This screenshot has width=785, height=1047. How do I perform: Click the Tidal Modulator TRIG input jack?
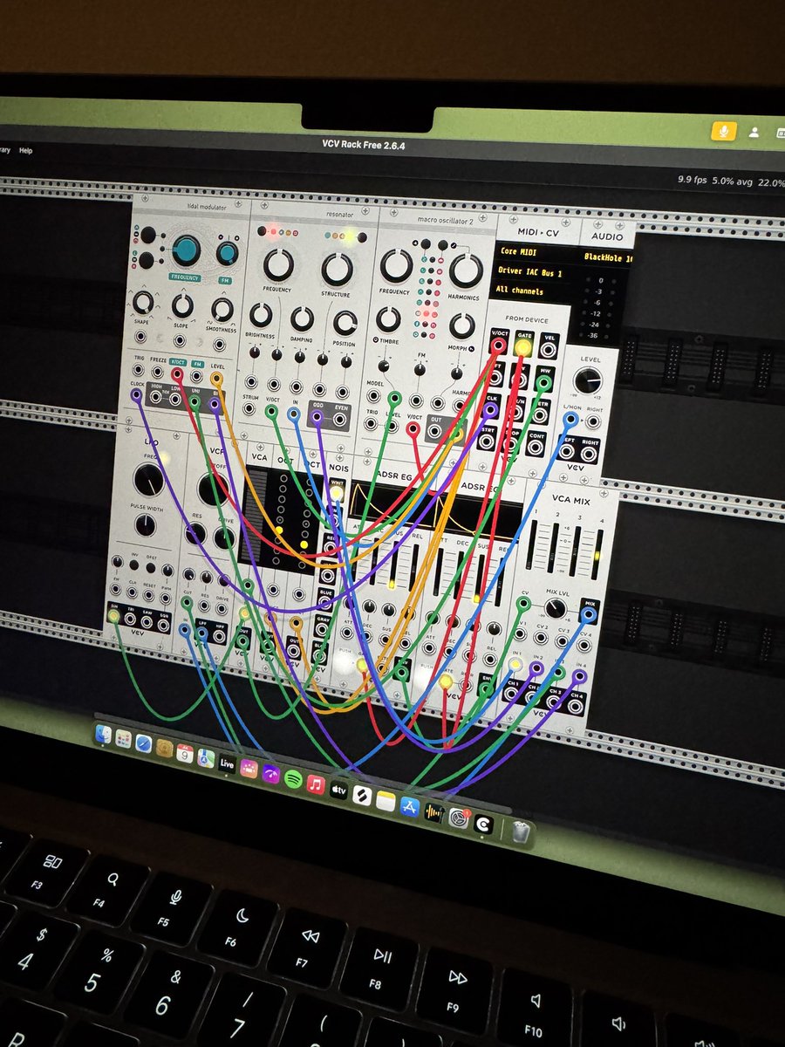(x=138, y=370)
